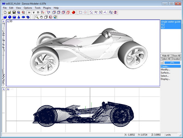Click the blue flat disc primitive icon
This screenshot has width=183, height=138.
click(23, 17)
